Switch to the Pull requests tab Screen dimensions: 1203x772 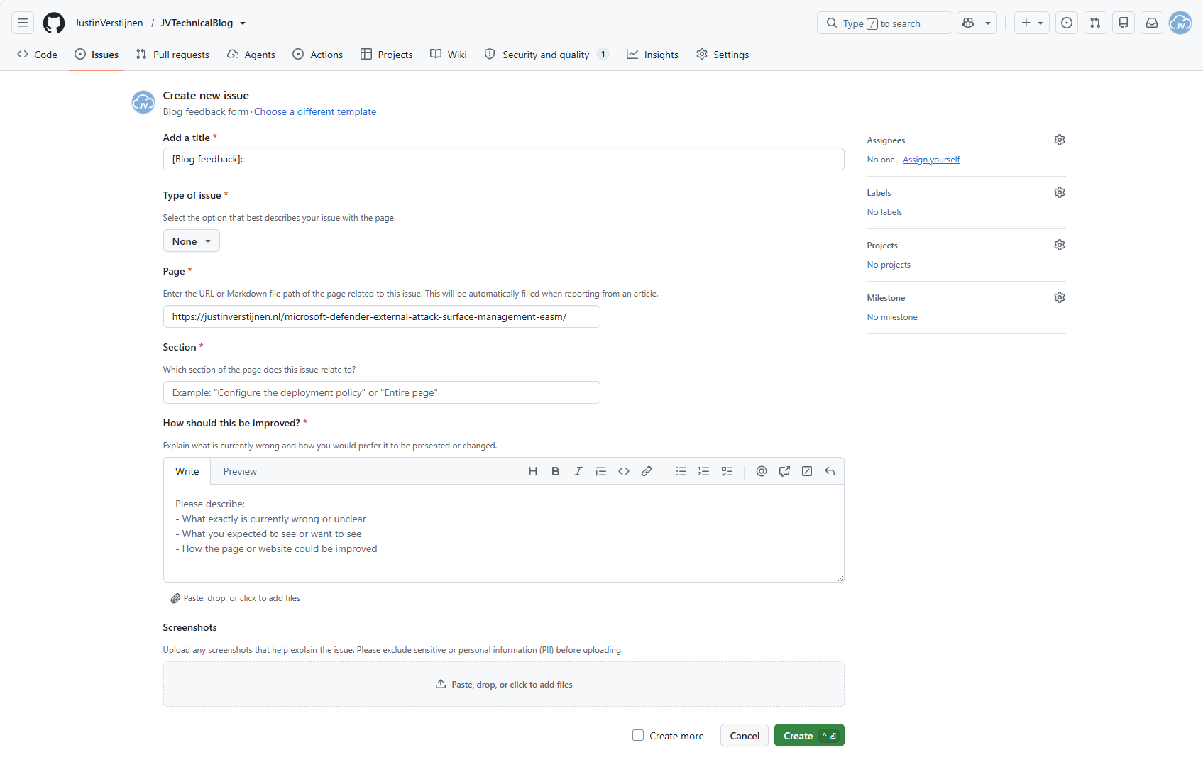click(x=172, y=55)
